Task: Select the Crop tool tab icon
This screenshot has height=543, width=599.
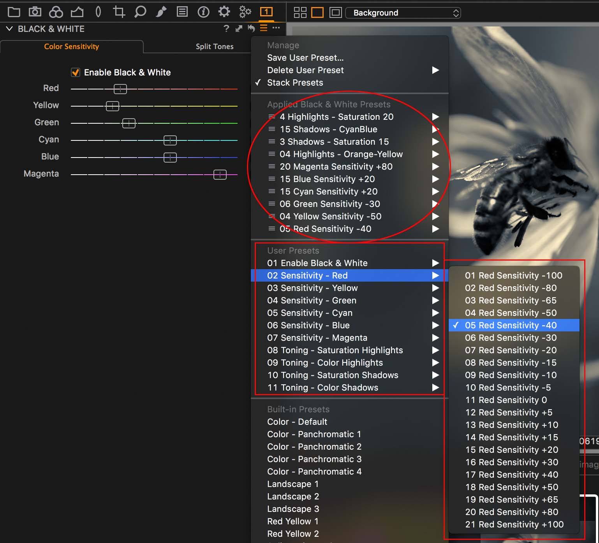Action: pyautogui.click(x=119, y=12)
